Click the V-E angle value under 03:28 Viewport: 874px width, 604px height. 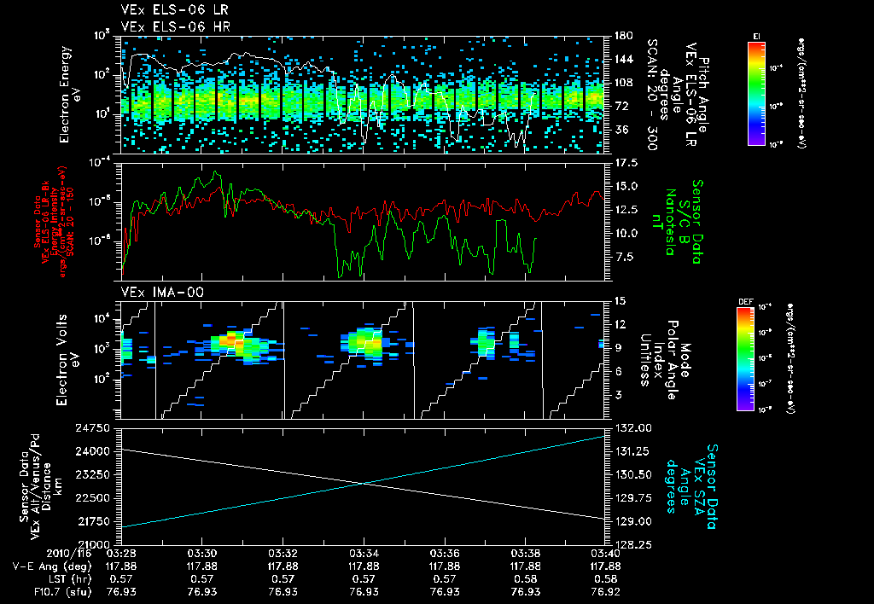coord(121,566)
